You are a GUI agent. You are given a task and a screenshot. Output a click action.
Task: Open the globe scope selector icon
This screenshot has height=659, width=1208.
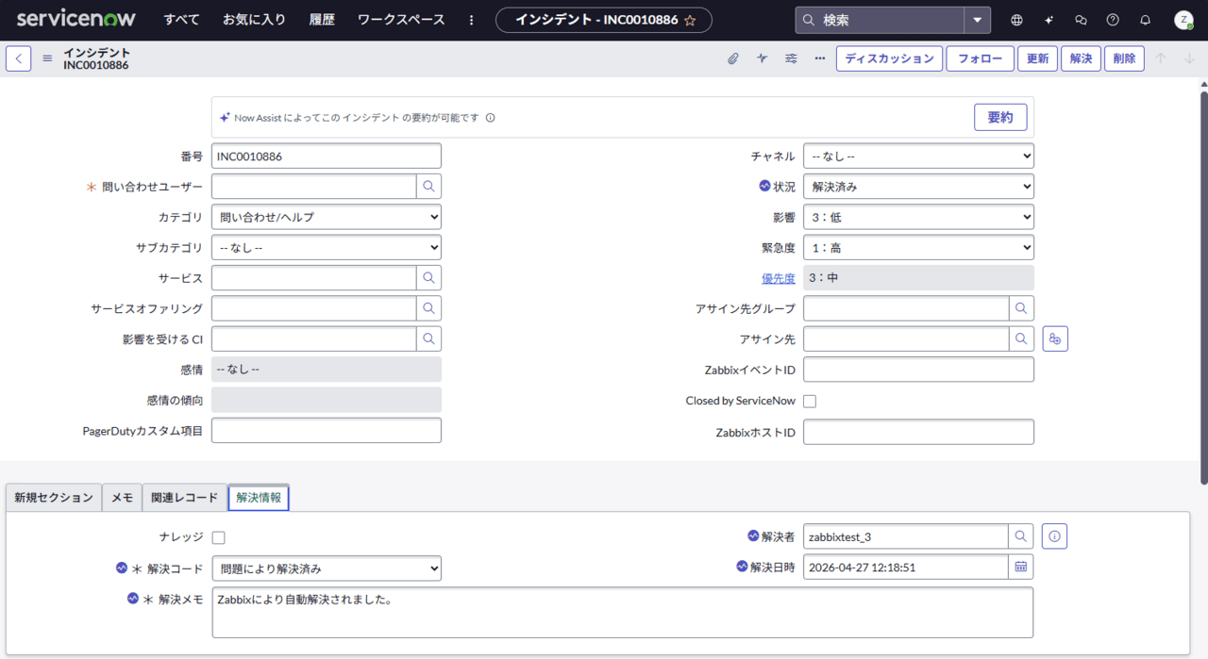coord(1016,20)
